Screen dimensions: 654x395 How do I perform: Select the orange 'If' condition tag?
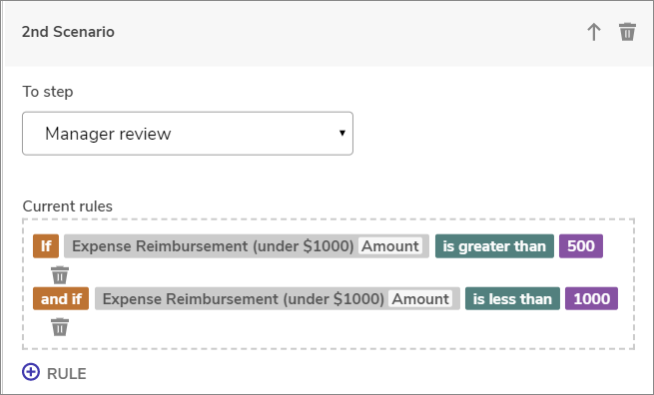point(46,246)
